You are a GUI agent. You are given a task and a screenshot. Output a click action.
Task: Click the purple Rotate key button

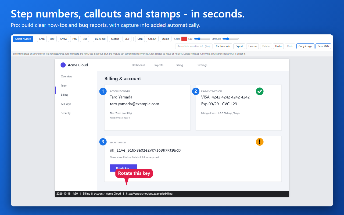click(x=124, y=168)
